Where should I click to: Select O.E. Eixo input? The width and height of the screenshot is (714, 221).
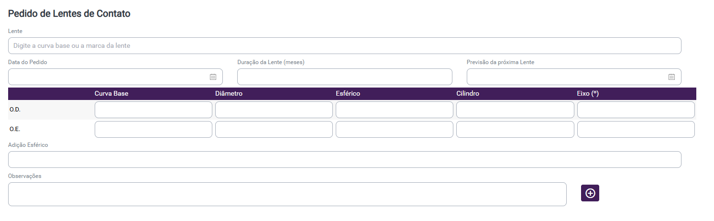(636, 129)
